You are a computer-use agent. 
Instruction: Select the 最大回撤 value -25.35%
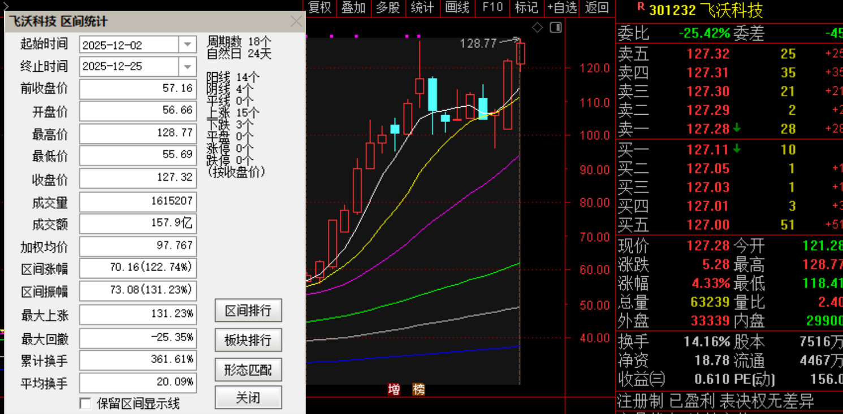point(138,338)
